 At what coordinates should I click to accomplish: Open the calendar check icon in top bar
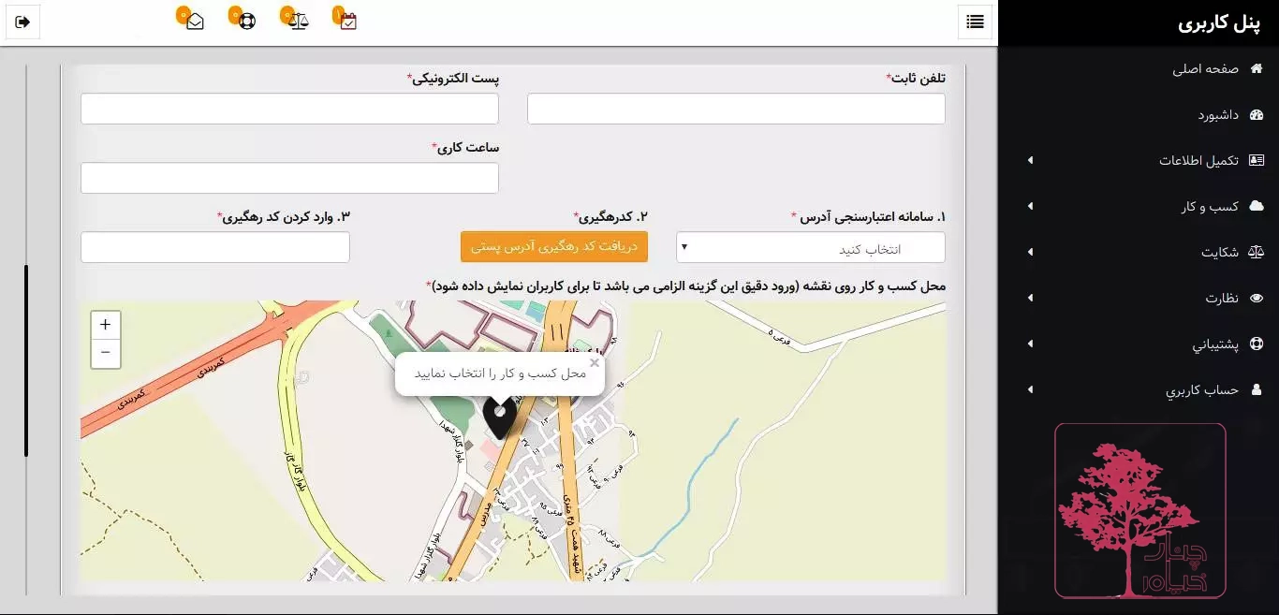(x=348, y=22)
